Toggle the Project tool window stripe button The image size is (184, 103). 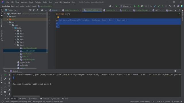[x=2, y=13]
